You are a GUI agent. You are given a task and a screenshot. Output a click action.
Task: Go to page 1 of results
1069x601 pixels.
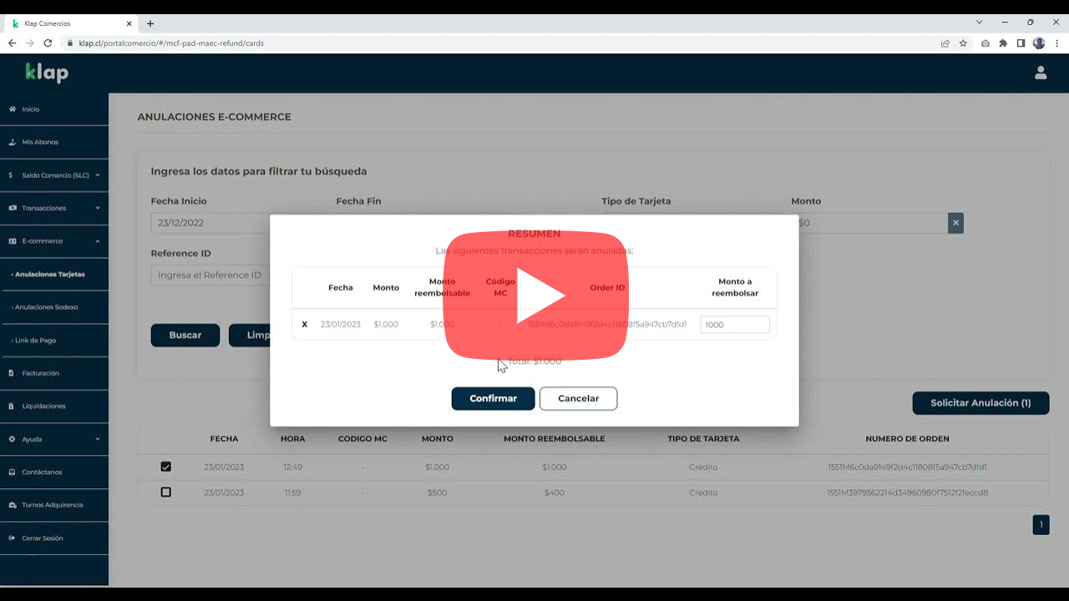pos(1041,525)
